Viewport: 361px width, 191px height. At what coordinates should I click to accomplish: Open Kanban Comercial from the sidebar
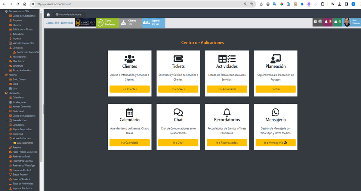(x=22, y=106)
